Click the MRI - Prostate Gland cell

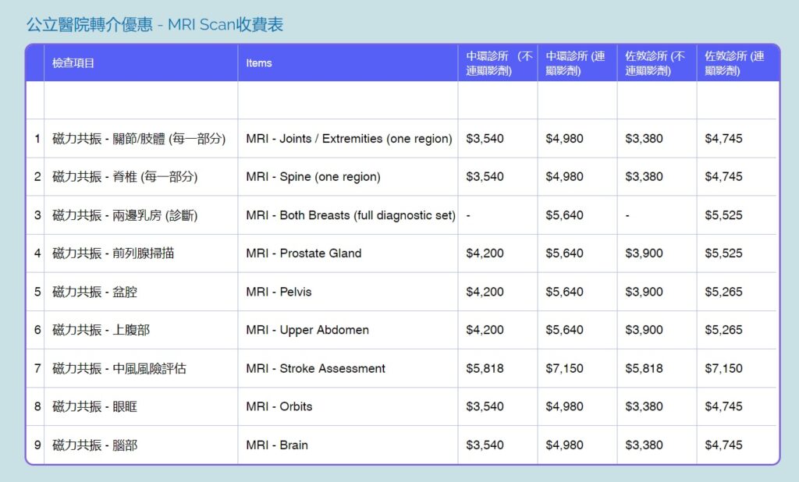[312, 253]
